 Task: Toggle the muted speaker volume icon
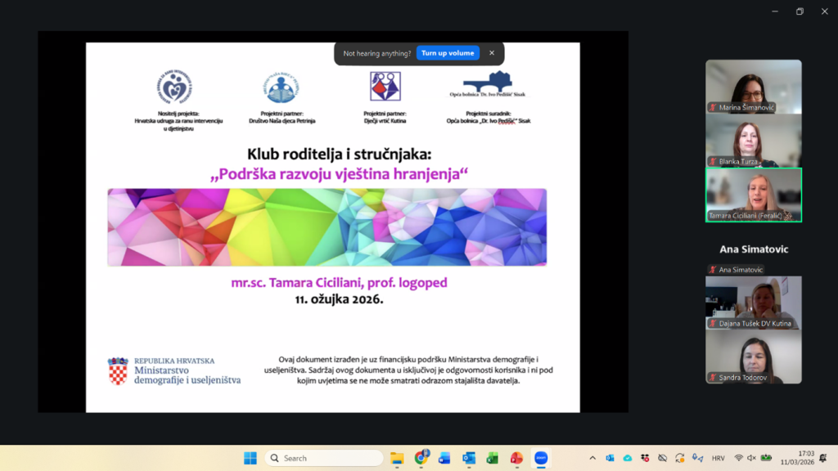[x=752, y=458]
